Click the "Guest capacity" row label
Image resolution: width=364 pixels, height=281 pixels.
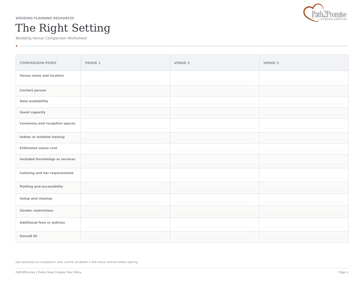click(x=32, y=112)
